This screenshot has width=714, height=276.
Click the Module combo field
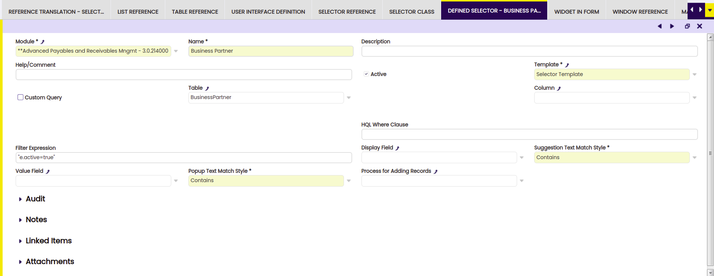click(93, 51)
